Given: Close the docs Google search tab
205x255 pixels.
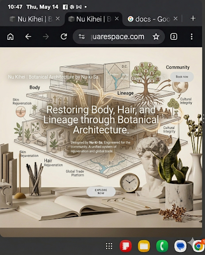Looking at the screenshot, I should [x=176, y=18].
